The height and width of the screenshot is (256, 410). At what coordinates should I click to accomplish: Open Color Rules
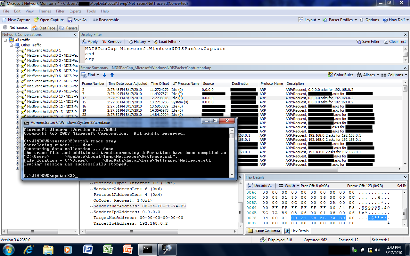tap(340, 75)
